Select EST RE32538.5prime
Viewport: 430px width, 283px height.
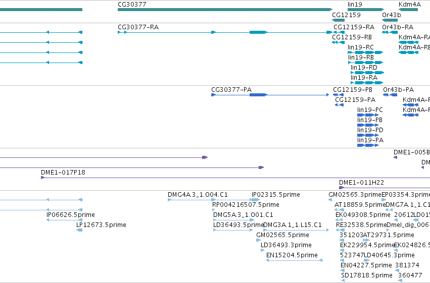tap(341, 230)
